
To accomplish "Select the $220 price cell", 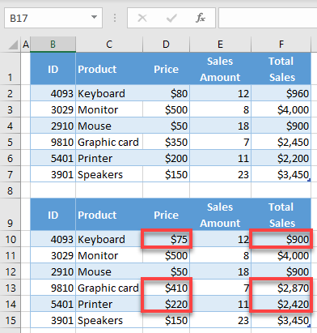I will click(166, 304).
